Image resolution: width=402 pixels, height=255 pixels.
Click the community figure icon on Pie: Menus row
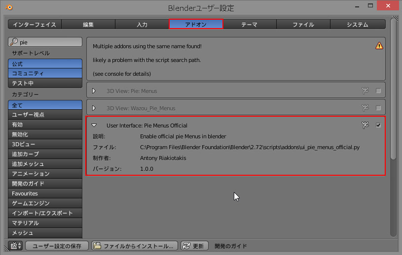tap(365, 91)
